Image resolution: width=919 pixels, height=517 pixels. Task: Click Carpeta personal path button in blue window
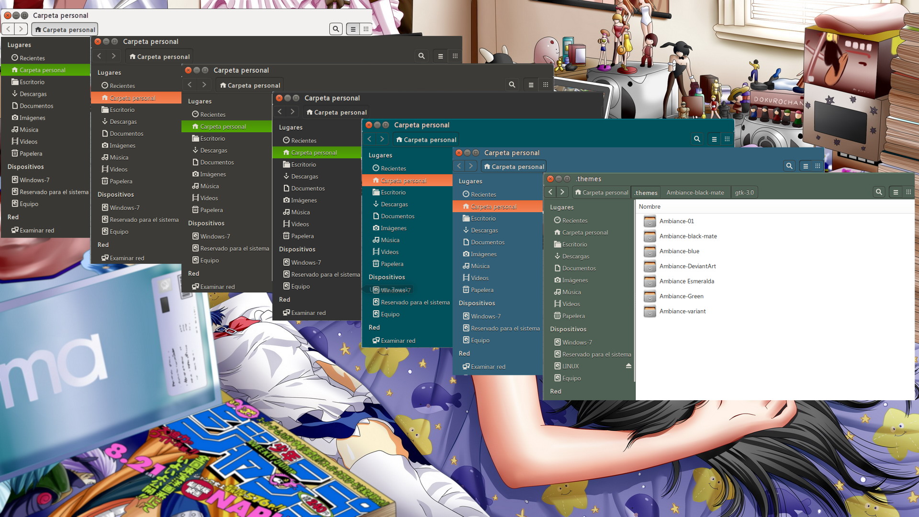coord(514,167)
